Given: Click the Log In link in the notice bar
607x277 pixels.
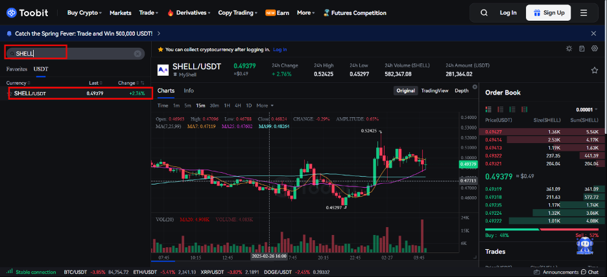Looking at the screenshot, I should pos(280,49).
